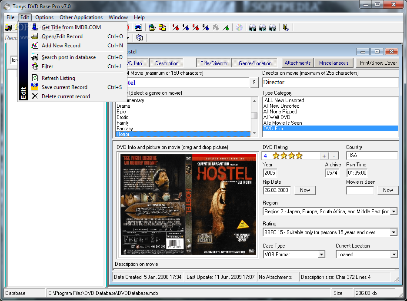This screenshot has width=407, height=301.
Task: Click the blue flag 2 toolbar icon
Action: [206, 27]
